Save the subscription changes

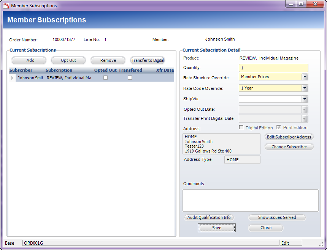216,228
